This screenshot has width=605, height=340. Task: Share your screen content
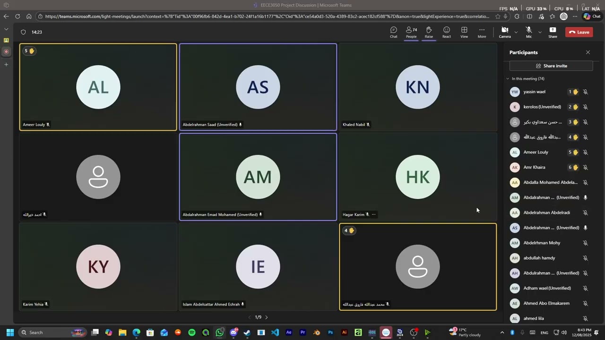553,32
